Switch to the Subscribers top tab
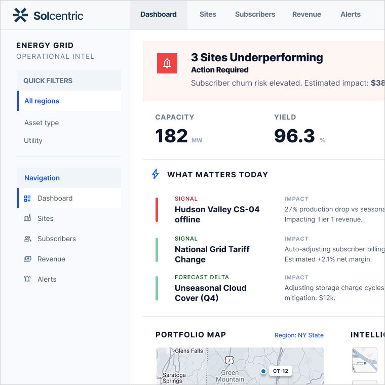385x385 pixels. point(255,15)
